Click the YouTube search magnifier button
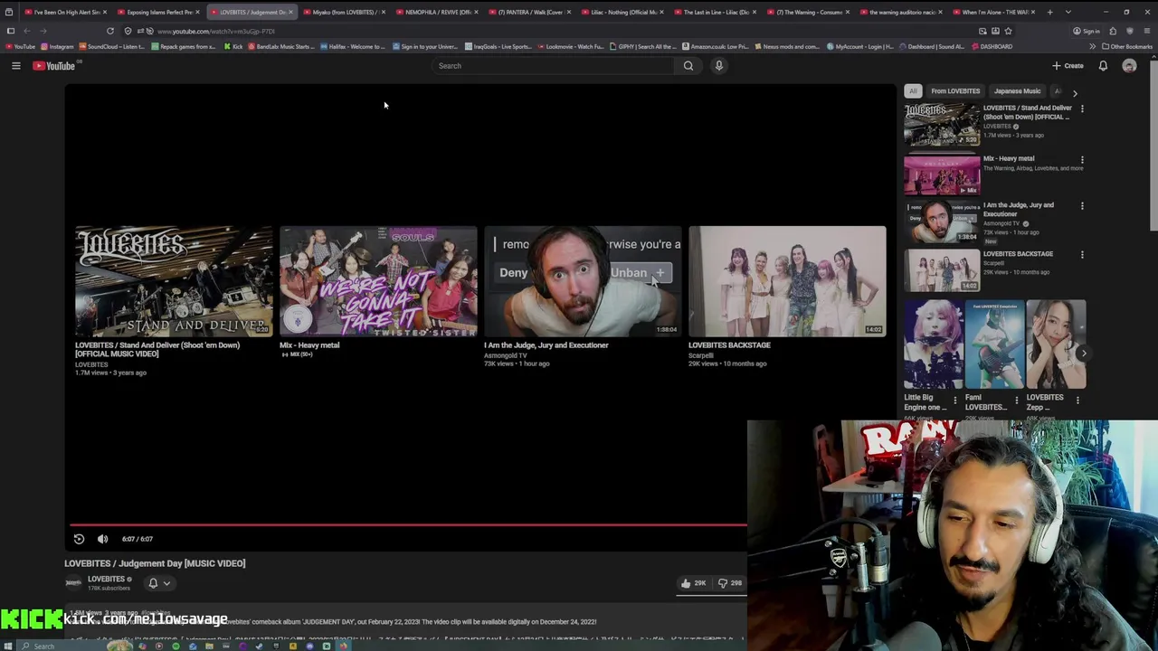Viewport: 1158px width, 651px height. pyautogui.click(x=688, y=65)
